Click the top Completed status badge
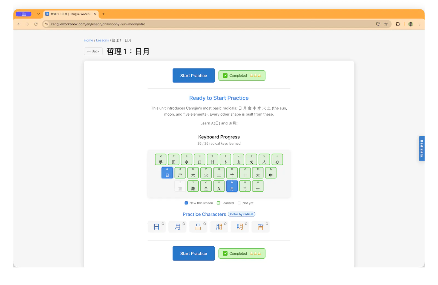 242,76
